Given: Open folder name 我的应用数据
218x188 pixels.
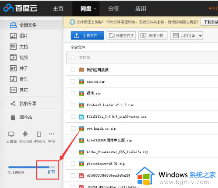Looking at the screenshot, I should point(97,70).
